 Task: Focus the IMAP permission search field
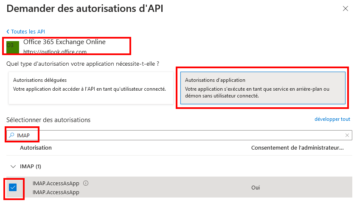point(179,135)
